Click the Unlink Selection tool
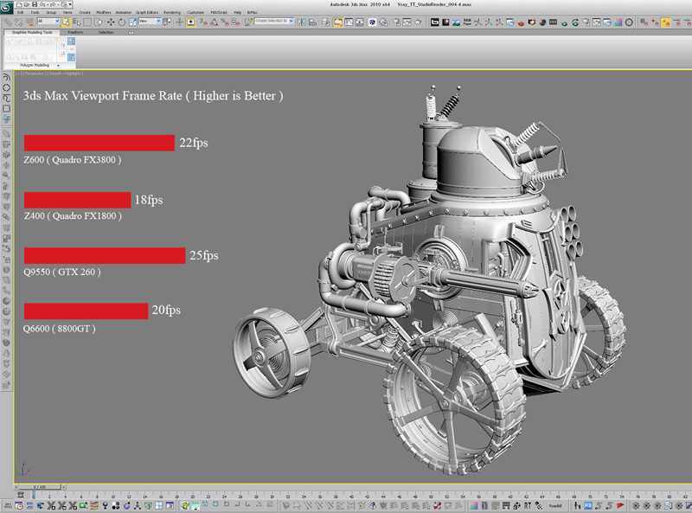 (x=19, y=22)
